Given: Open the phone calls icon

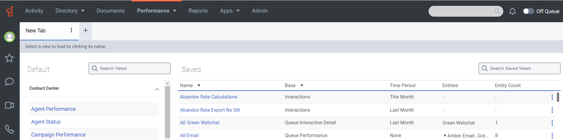Looking at the screenshot, I should [x=9, y=129].
